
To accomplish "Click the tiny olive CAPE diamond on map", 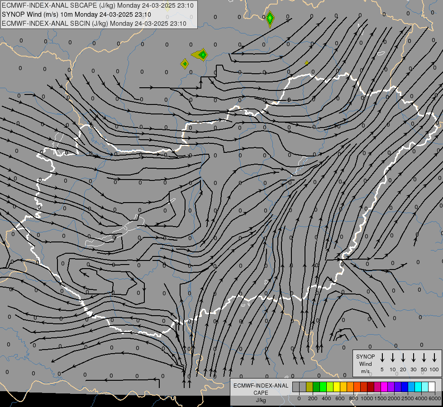I will click(306, 63).
